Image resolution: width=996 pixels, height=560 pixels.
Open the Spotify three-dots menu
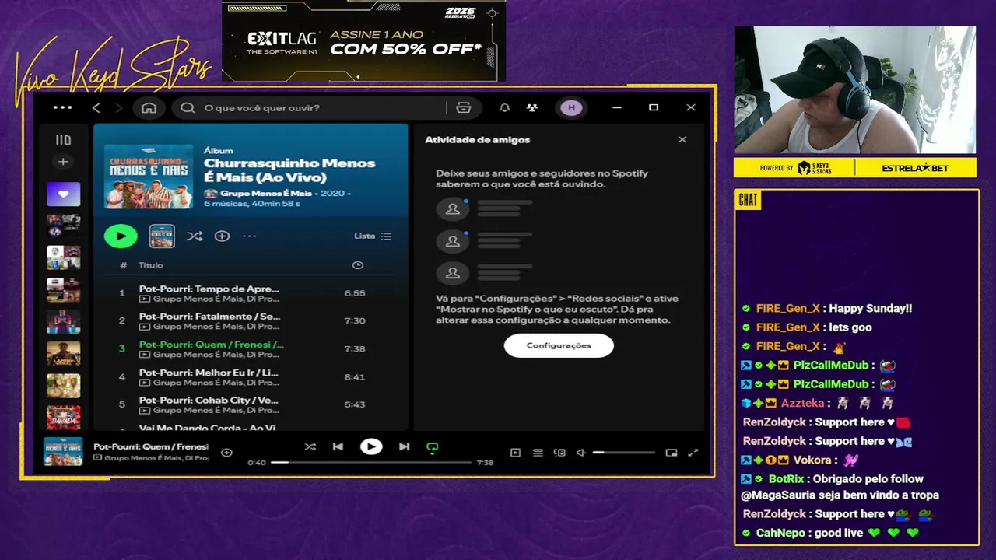(x=63, y=107)
